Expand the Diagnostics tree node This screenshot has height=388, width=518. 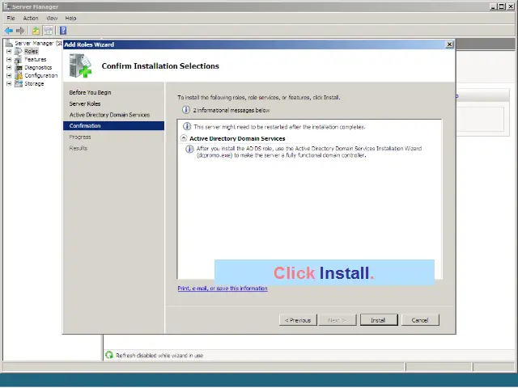coord(9,68)
